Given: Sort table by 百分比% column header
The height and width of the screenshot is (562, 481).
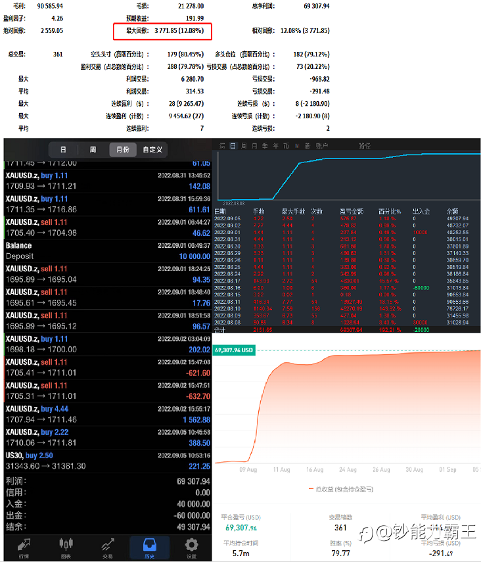Looking at the screenshot, I should (390, 212).
